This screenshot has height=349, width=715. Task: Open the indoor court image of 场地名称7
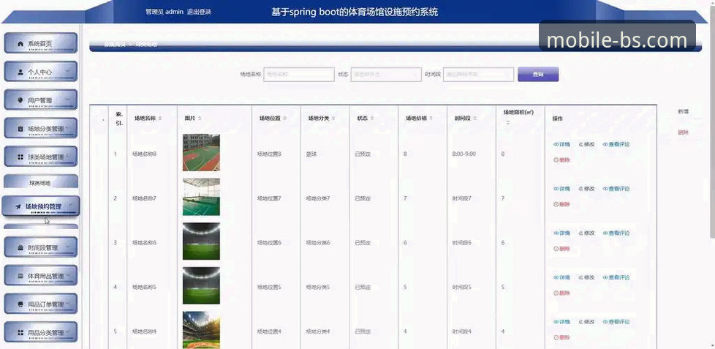pos(201,197)
